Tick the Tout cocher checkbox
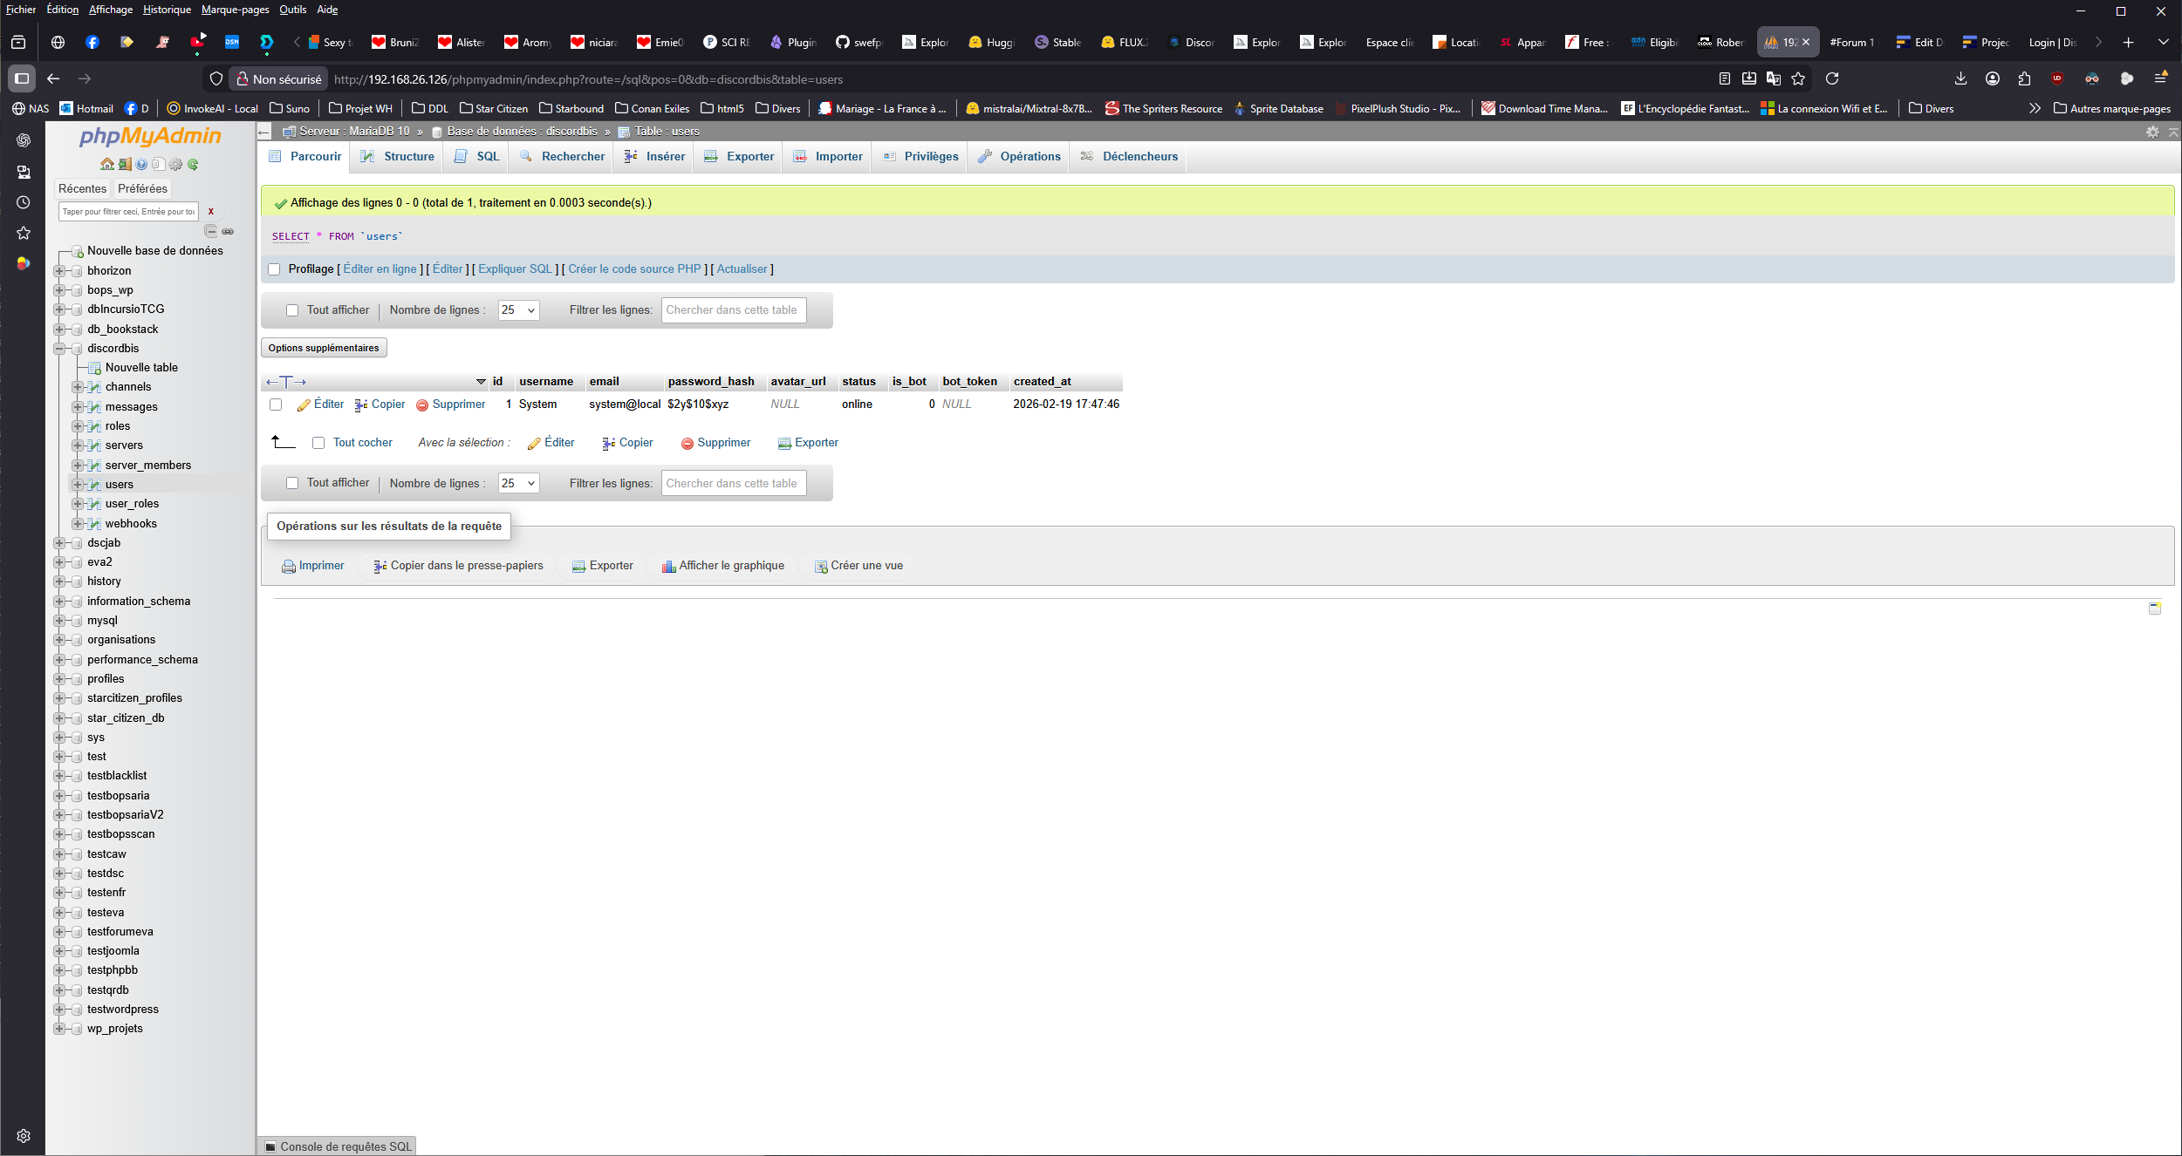This screenshot has width=2182, height=1156. tap(318, 443)
